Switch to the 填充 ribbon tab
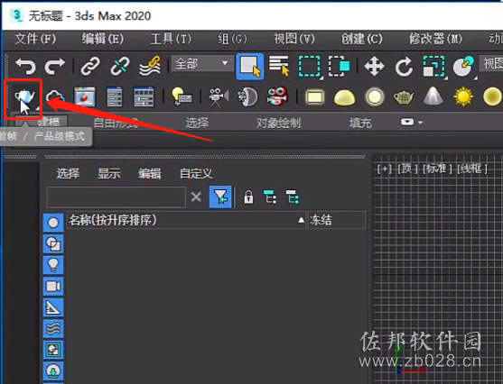Image resolution: width=503 pixels, height=384 pixels. click(360, 123)
